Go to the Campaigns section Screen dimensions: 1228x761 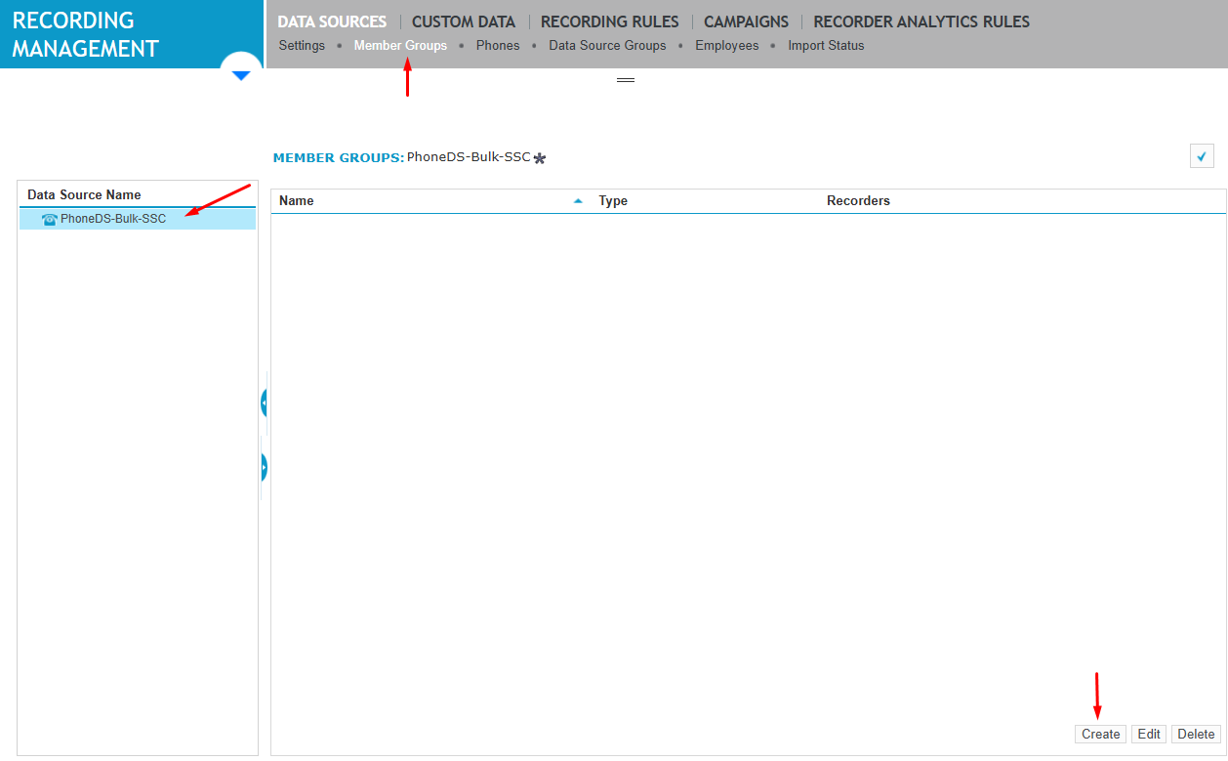(746, 21)
